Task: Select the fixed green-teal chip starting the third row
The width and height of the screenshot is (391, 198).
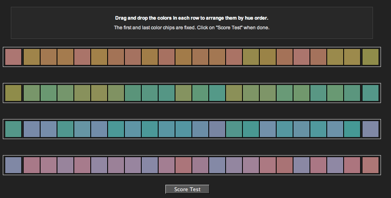Action: tap(13, 129)
